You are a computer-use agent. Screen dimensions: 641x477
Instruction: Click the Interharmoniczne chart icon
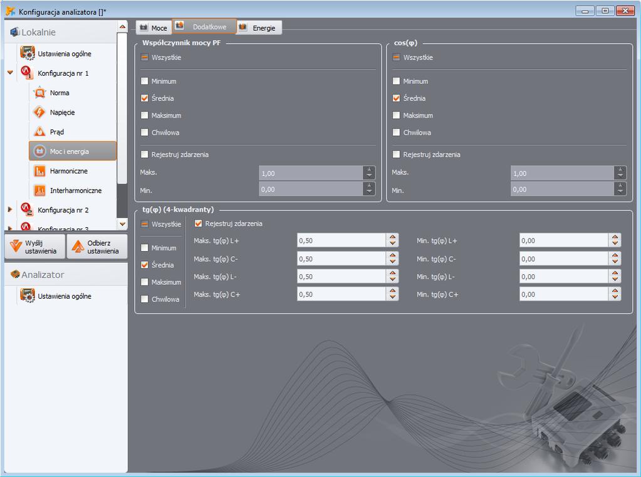pyautogui.click(x=39, y=190)
